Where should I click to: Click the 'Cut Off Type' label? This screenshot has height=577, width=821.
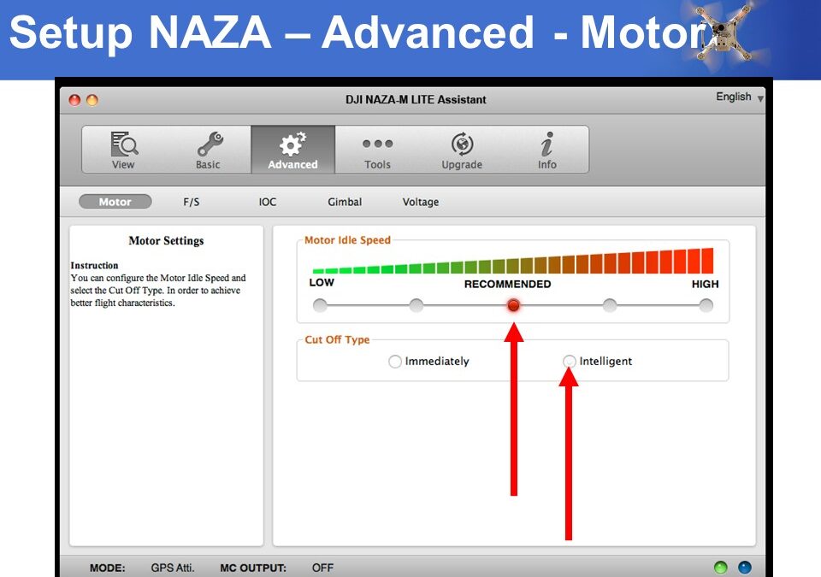click(x=337, y=340)
